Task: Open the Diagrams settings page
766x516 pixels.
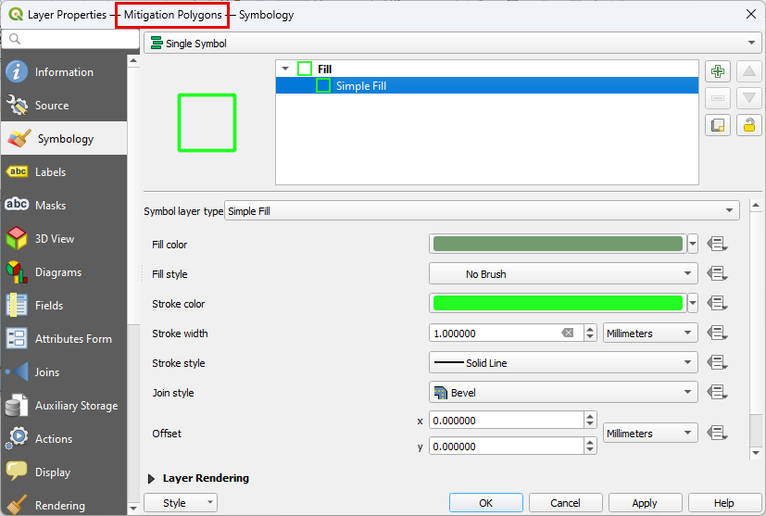Action: coord(57,272)
